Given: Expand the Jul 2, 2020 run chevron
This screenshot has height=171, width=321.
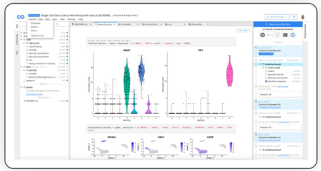Looking at the screenshot, I should 300,146.
